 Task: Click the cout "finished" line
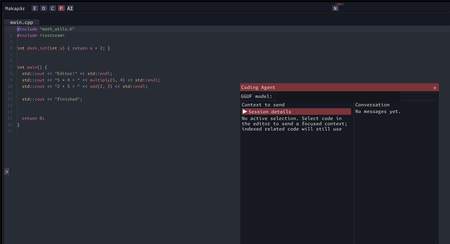point(52,99)
